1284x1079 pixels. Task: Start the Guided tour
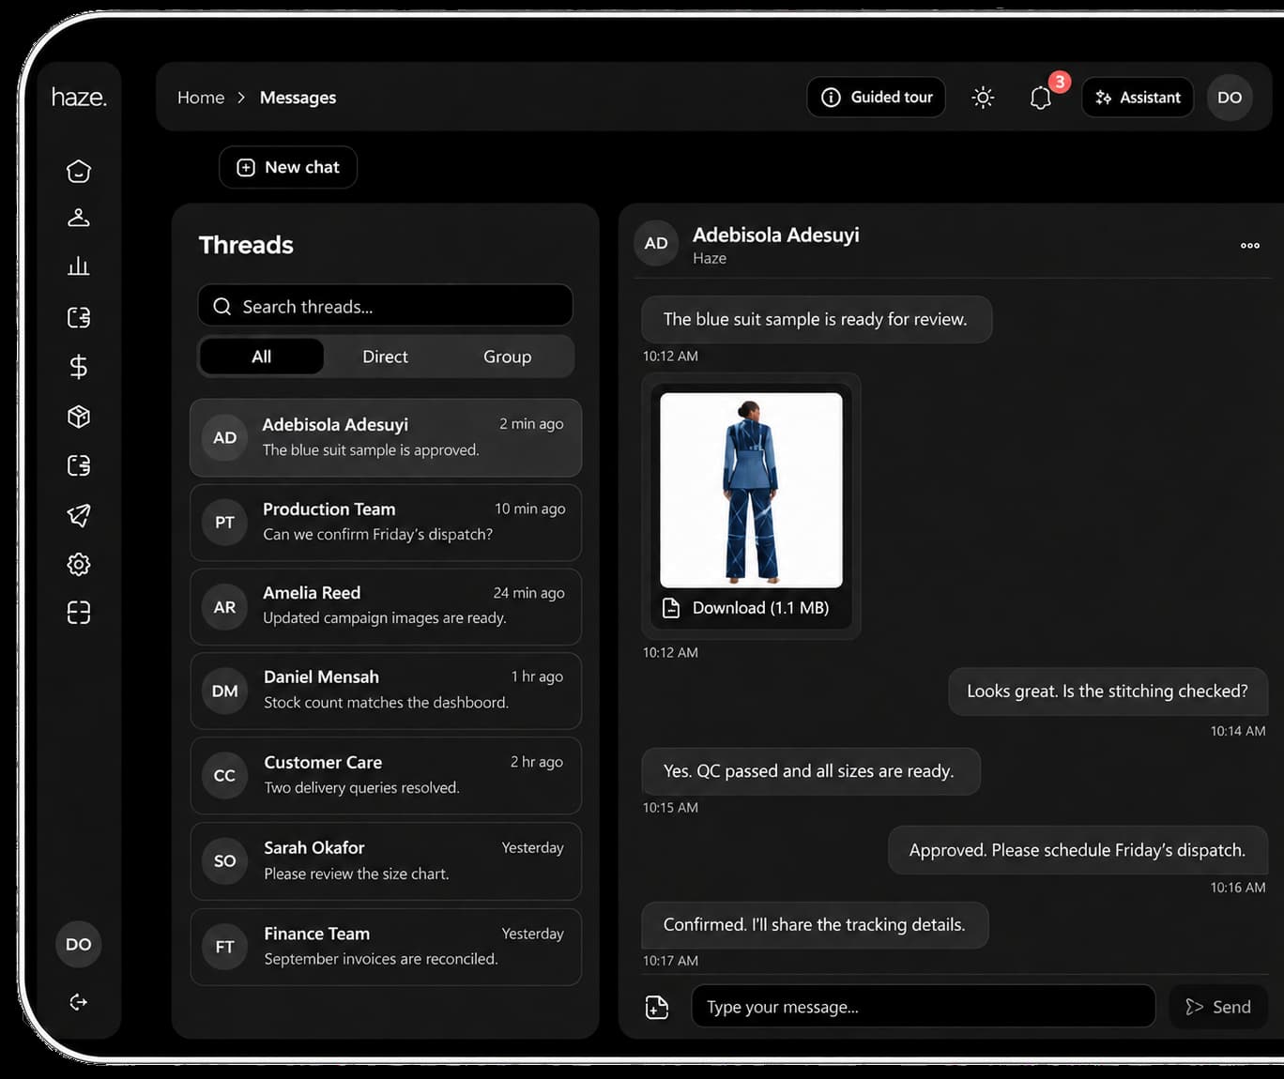[877, 98]
